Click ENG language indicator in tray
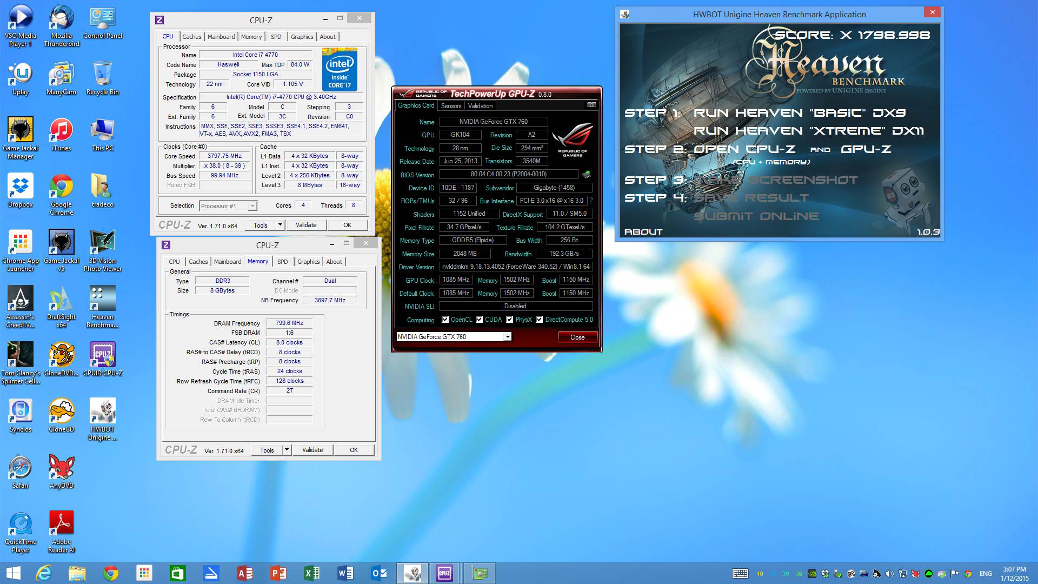1038x584 pixels. tap(986, 573)
